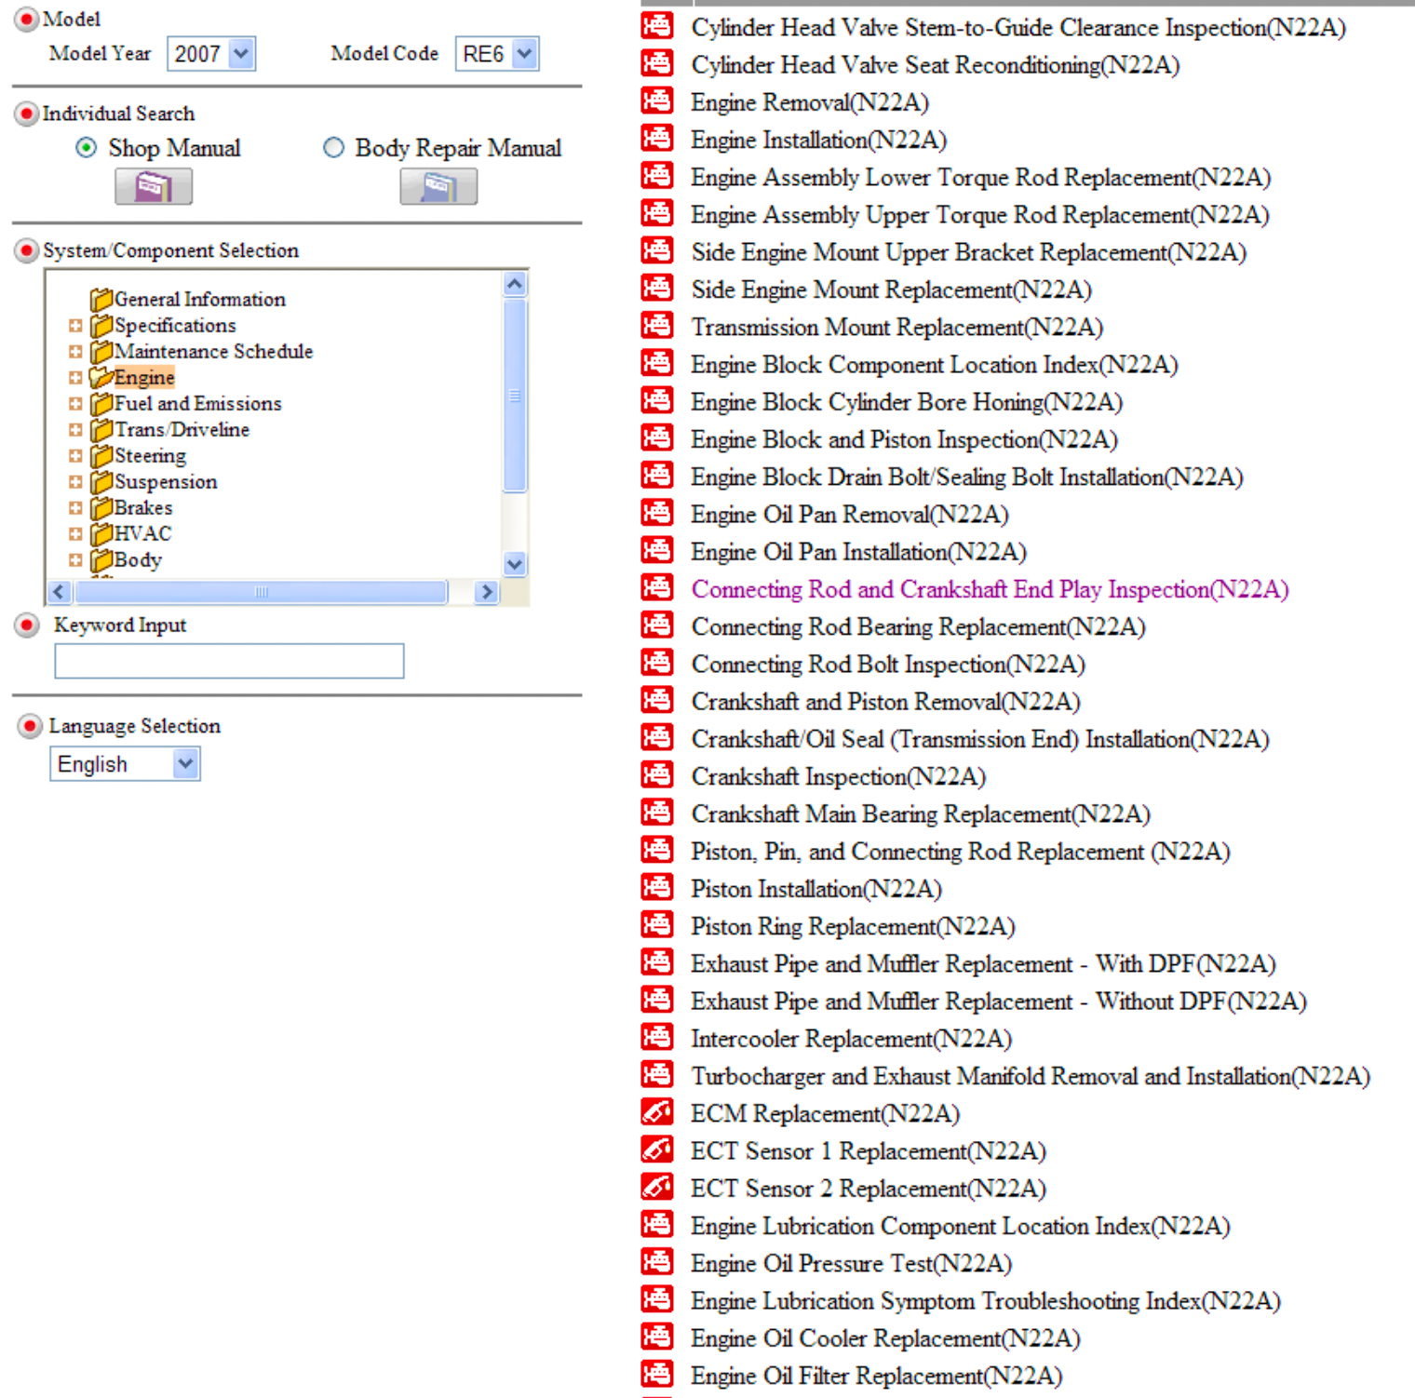The height and width of the screenshot is (1398, 1415).
Task: Click the folder icon for General Information
Action: click(101, 300)
